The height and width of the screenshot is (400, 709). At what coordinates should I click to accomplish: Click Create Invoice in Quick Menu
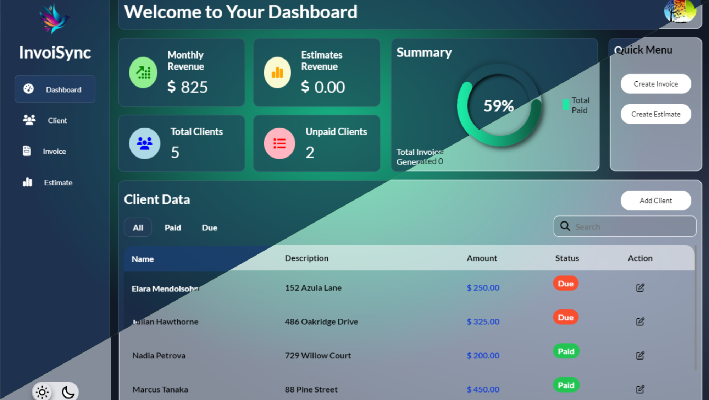pyautogui.click(x=656, y=84)
